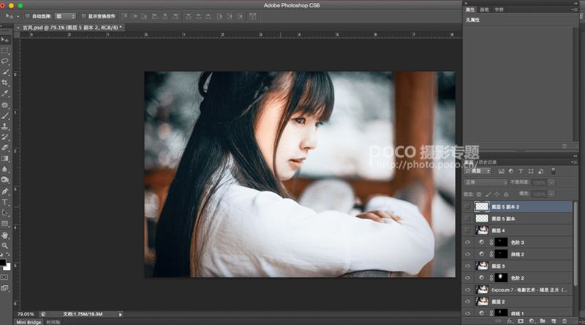Select the Clone Stamp tool

pyautogui.click(x=5, y=126)
